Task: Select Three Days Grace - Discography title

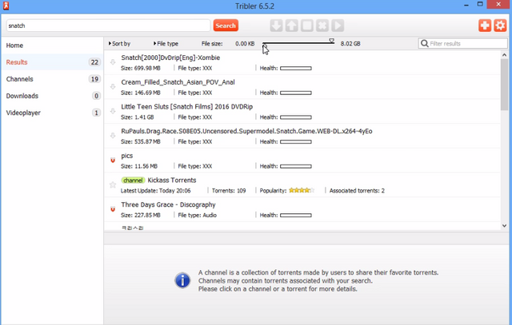Action: (168, 204)
